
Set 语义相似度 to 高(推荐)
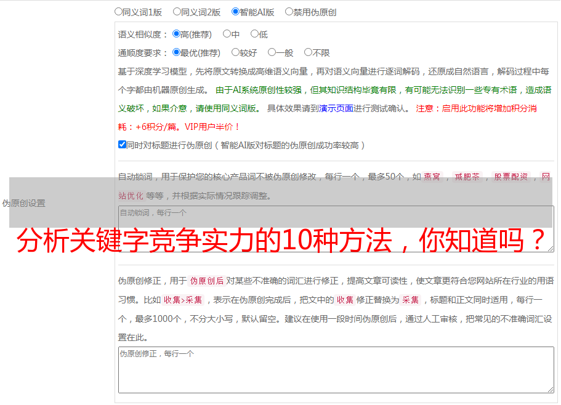pyautogui.click(x=176, y=34)
